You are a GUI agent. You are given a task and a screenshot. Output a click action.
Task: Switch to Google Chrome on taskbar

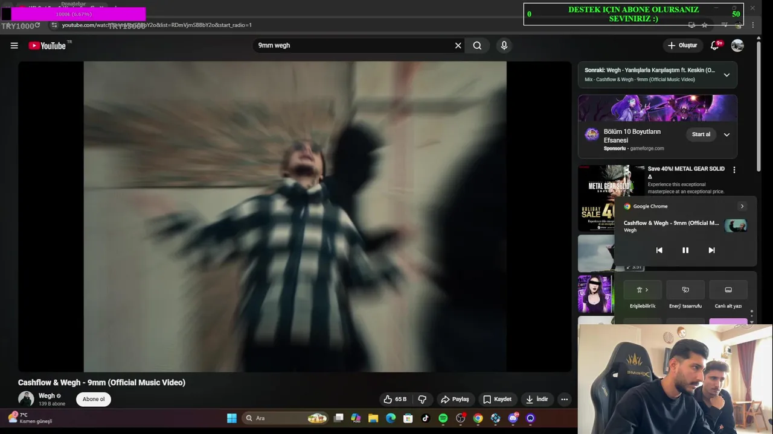(x=478, y=418)
